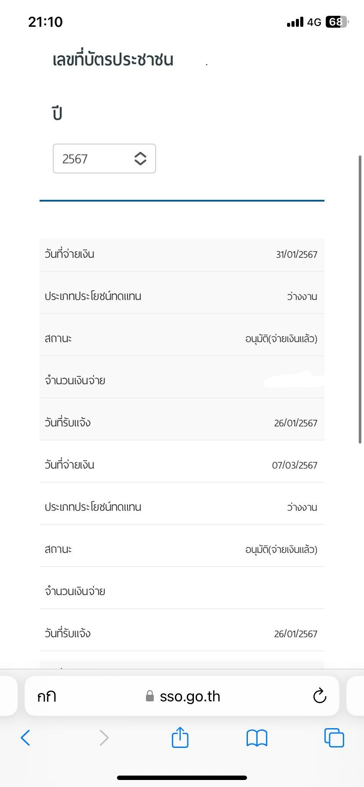Tap the sso.go.th address bar
The height and width of the screenshot is (787, 364).
point(182,696)
